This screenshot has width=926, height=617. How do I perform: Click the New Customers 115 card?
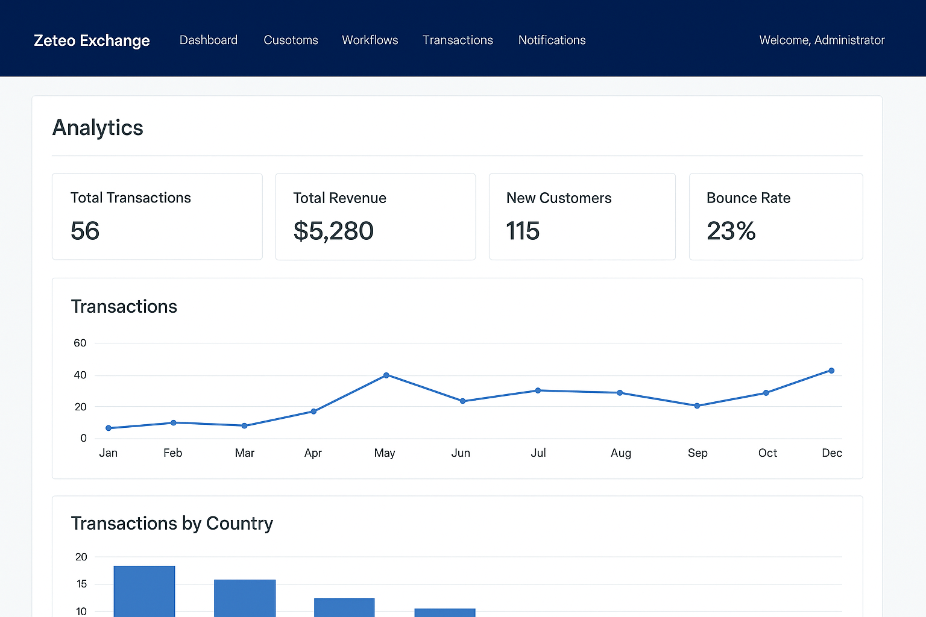[x=582, y=217]
